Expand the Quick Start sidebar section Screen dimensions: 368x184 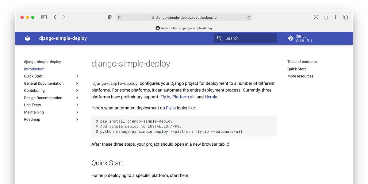coord(77,76)
